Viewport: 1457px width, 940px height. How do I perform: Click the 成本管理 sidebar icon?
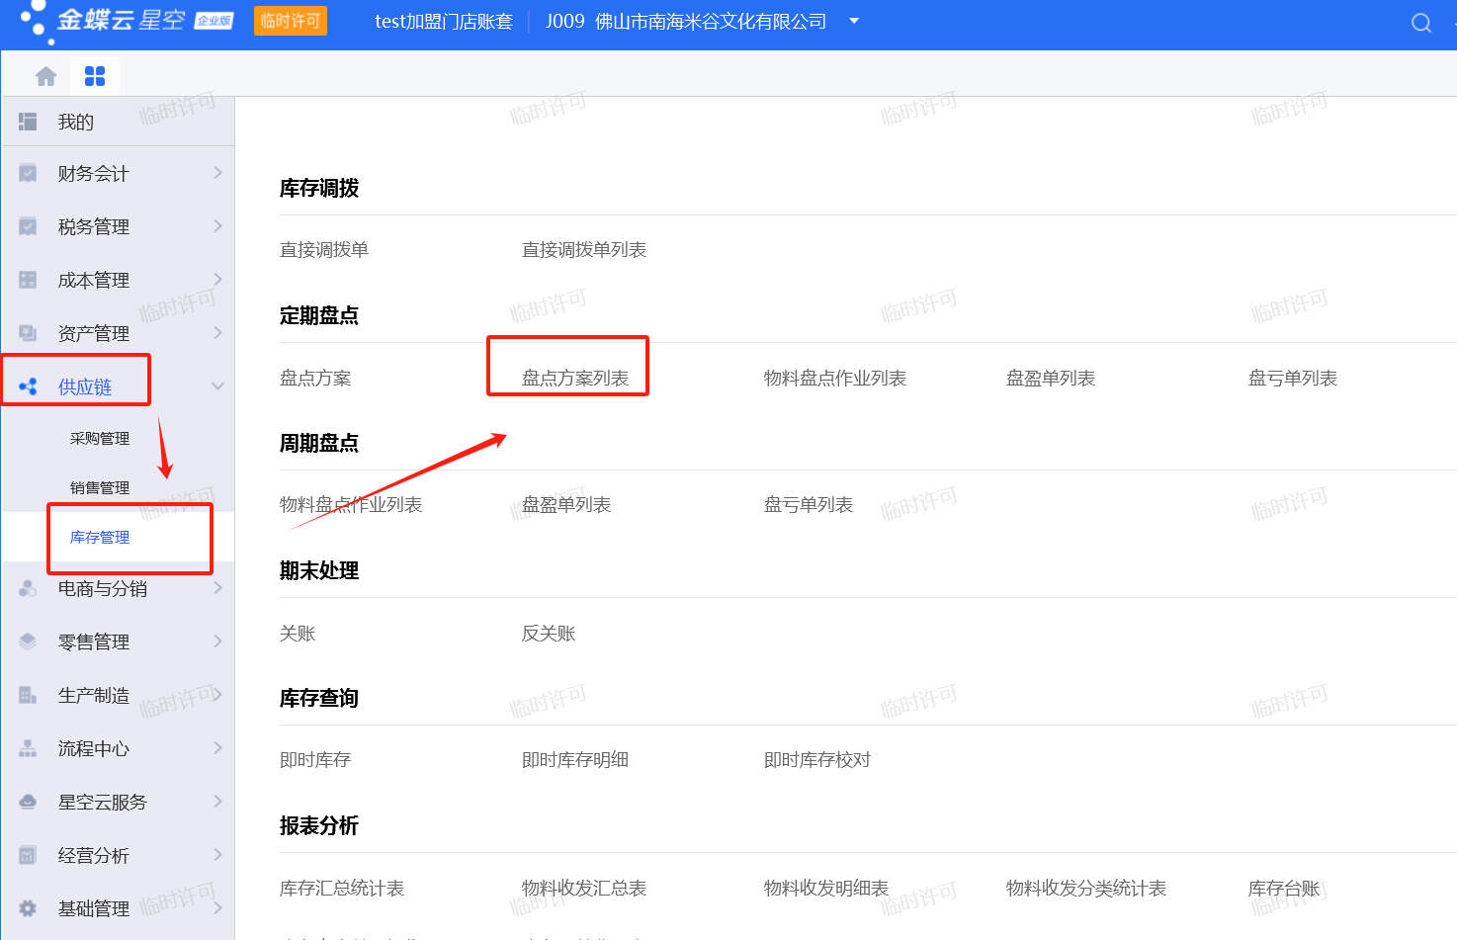pos(28,280)
